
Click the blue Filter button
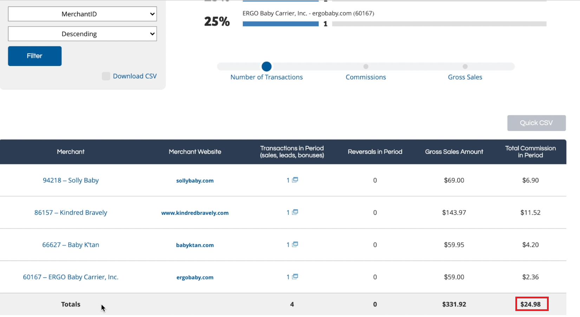[35, 56]
